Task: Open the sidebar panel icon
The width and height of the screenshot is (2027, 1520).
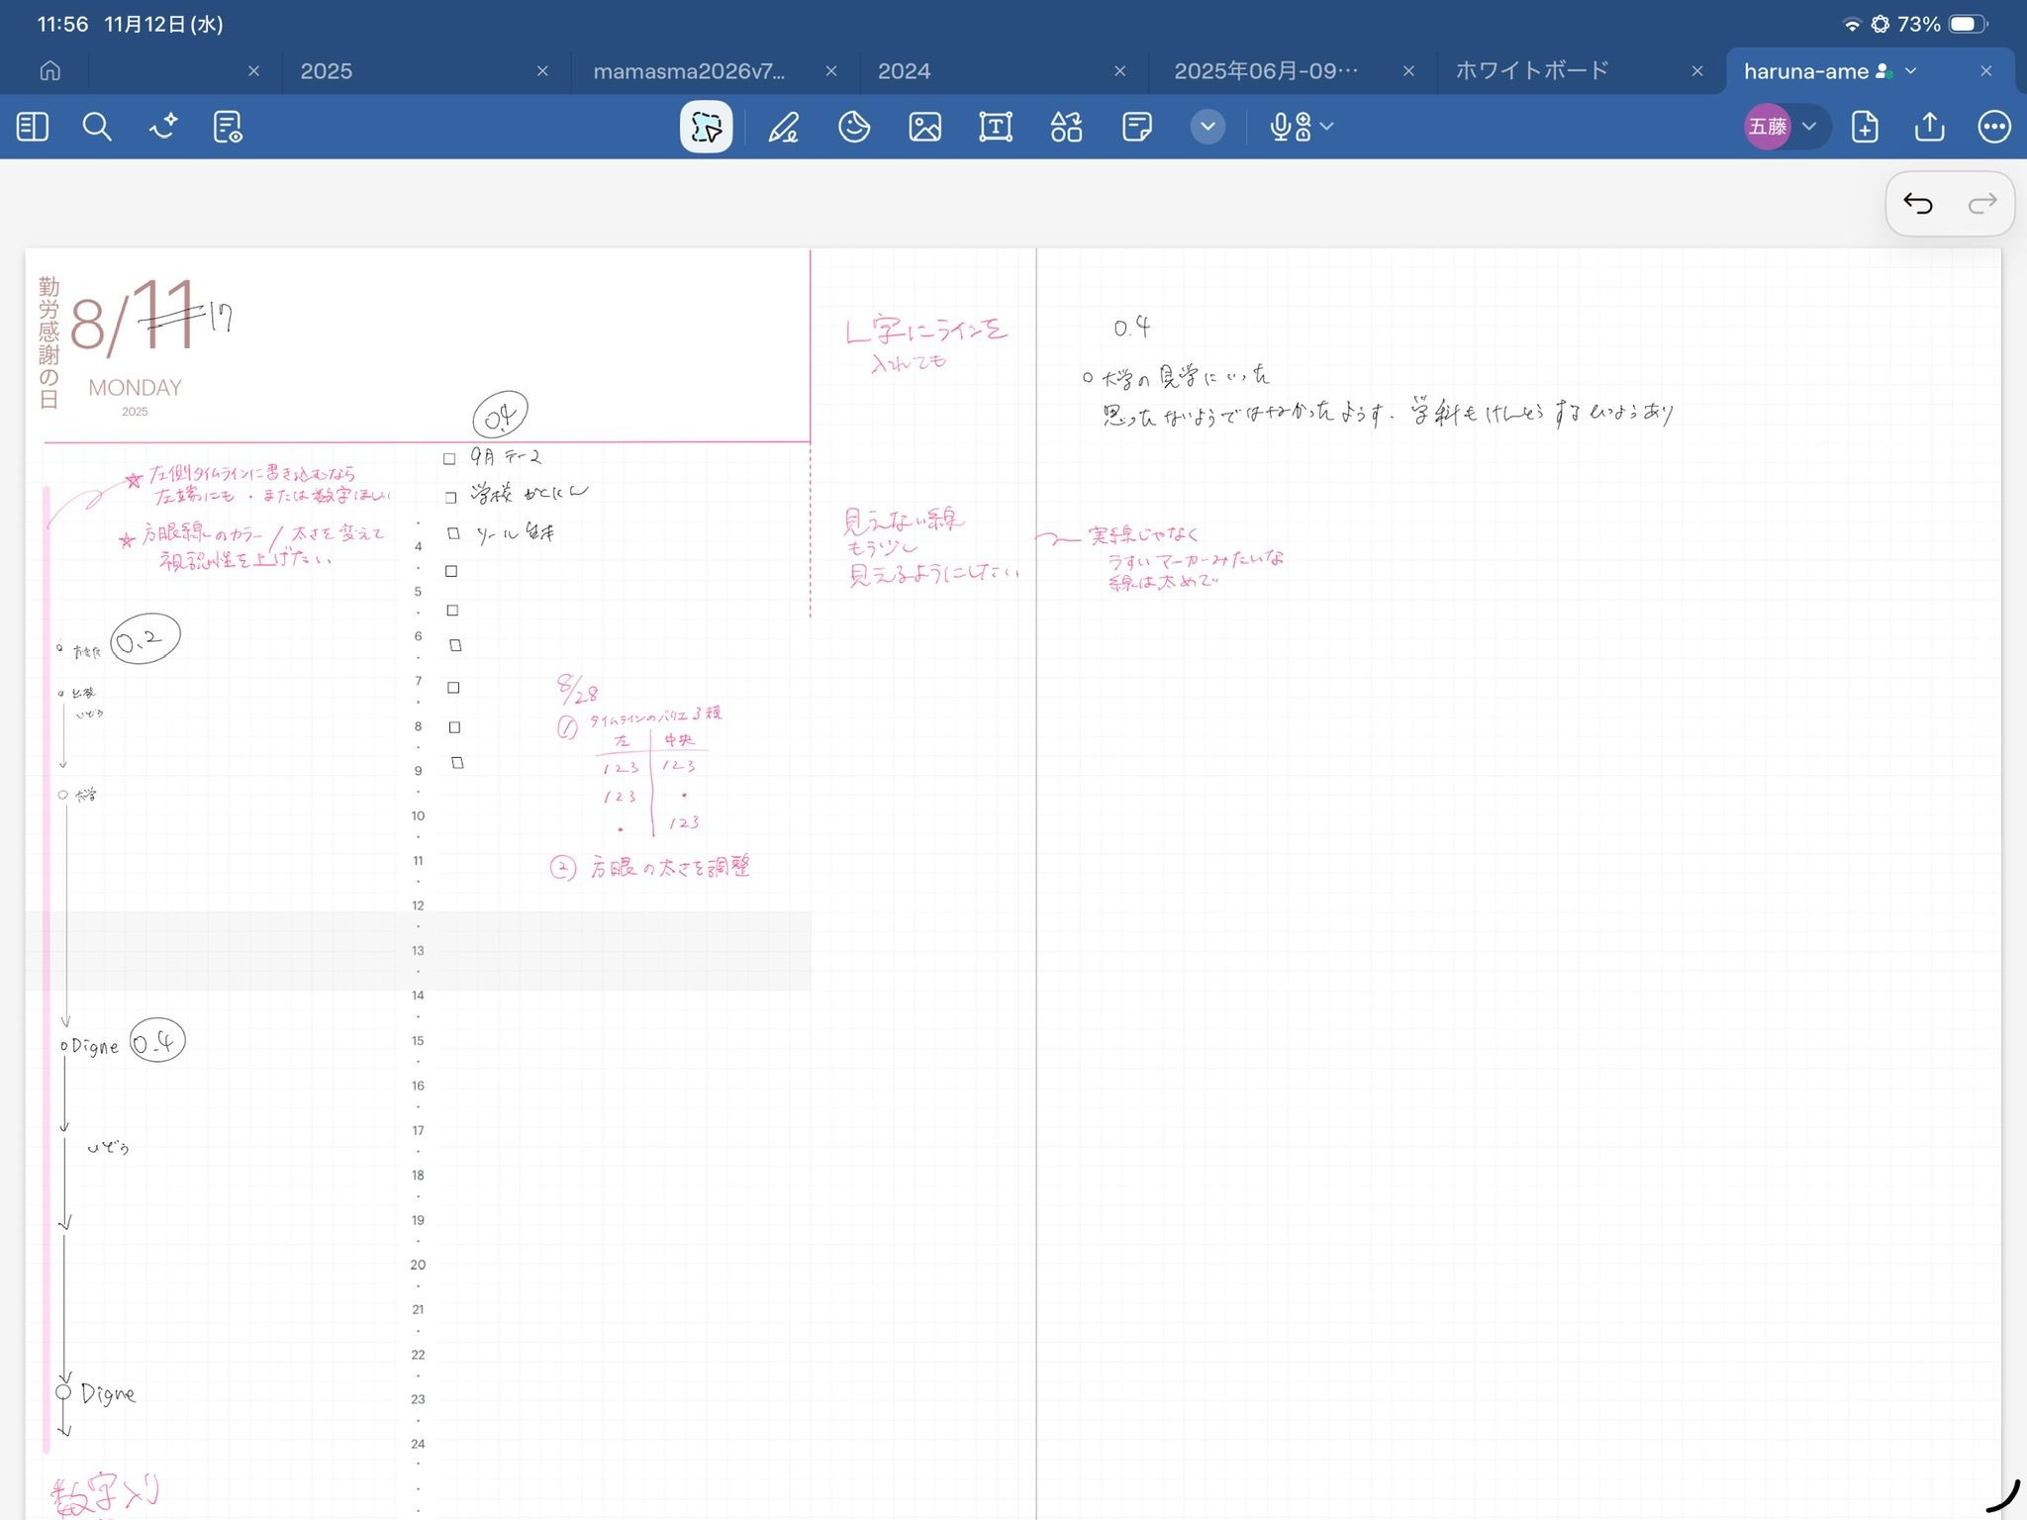Action: click(x=33, y=127)
